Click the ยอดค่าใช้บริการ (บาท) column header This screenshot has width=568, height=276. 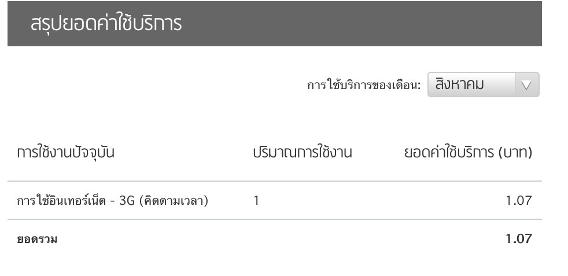(468, 153)
